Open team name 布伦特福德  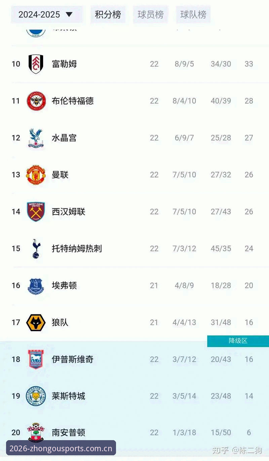click(x=73, y=101)
